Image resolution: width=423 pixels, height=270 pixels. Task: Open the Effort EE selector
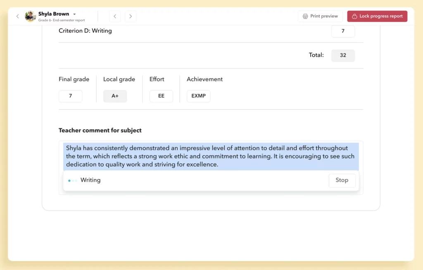coord(161,96)
